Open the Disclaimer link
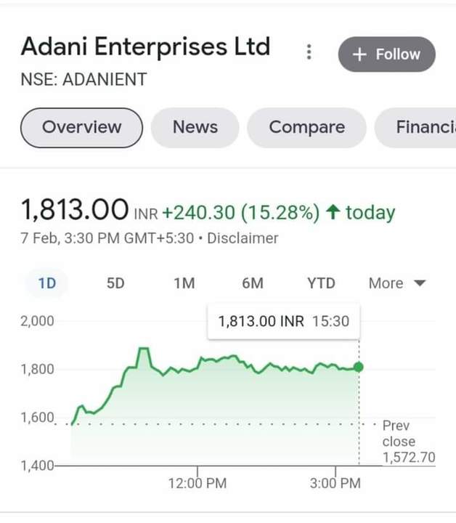456x523 pixels. pyautogui.click(x=243, y=238)
